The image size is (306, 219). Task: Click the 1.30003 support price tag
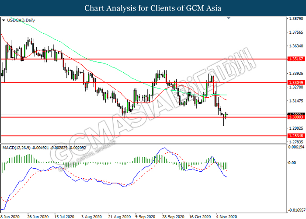(x=295, y=117)
